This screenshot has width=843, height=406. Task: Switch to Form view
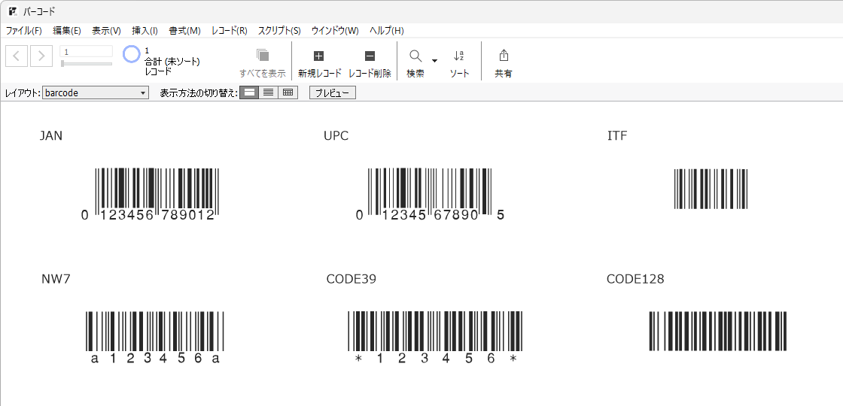(249, 92)
